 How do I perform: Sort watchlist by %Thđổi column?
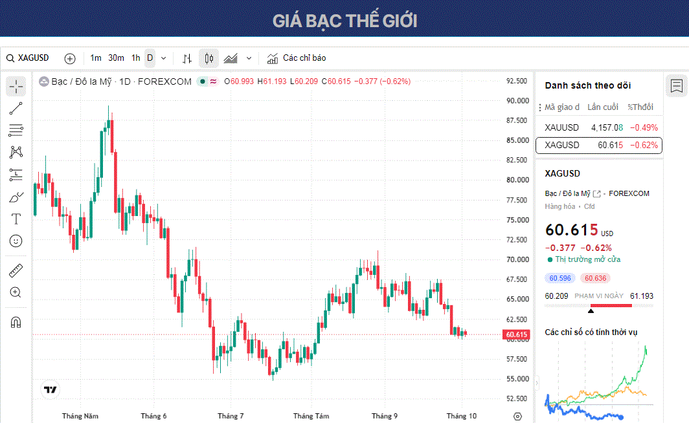640,107
